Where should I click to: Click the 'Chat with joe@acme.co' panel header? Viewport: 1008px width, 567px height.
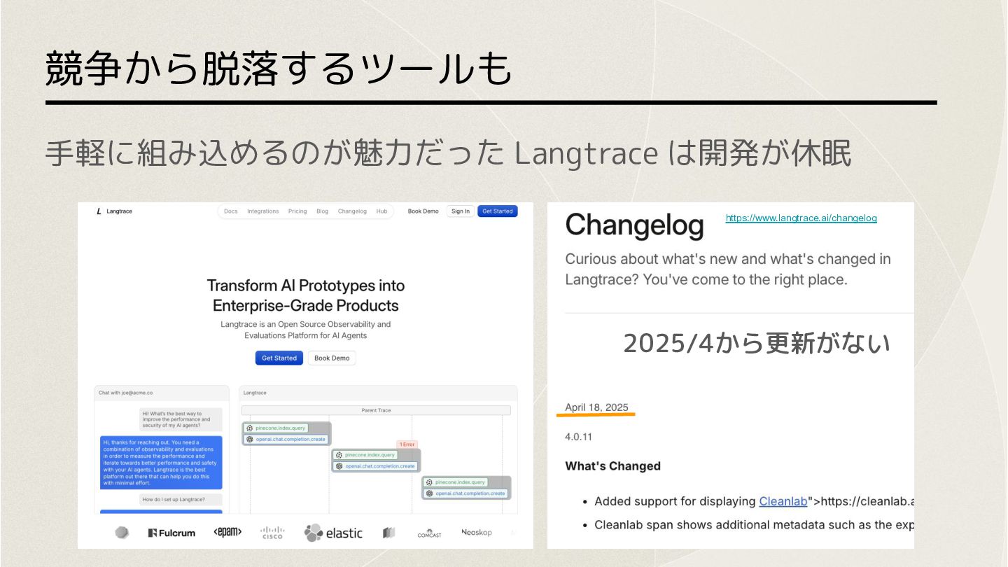[x=162, y=393]
